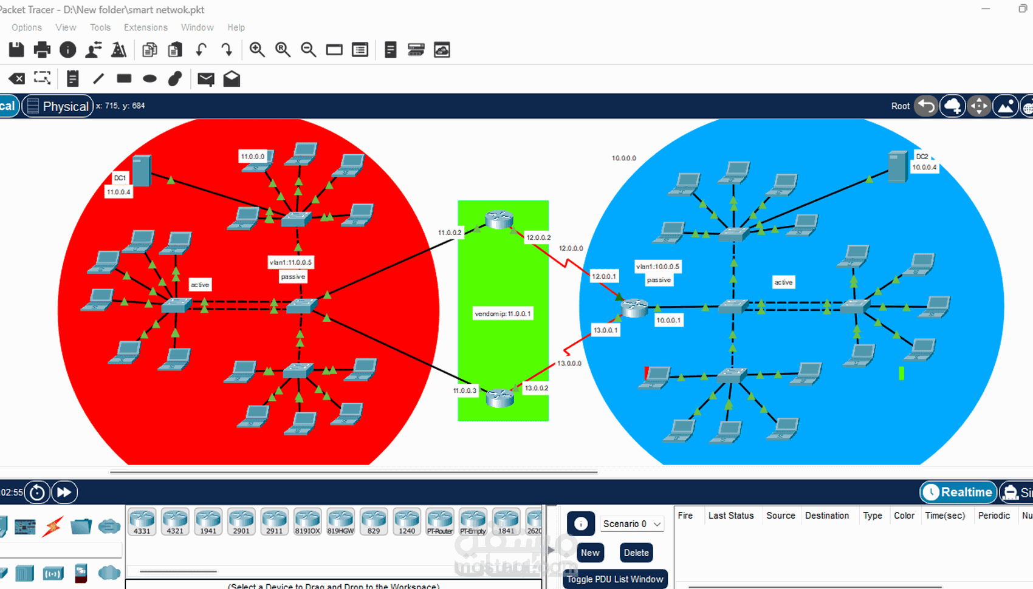This screenshot has width=1033, height=589.
Task: Click the server rack toolbar icon
Action: (416, 50)
